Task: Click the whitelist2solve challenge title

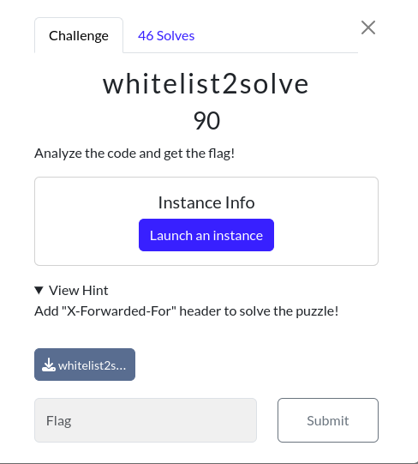Action: point(206,84)
